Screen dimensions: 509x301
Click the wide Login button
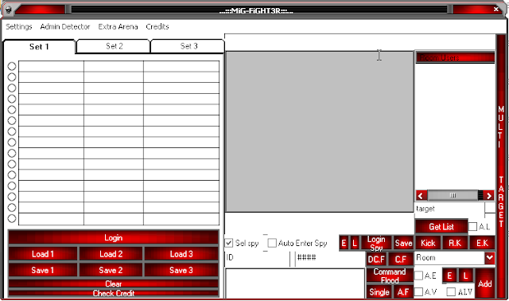113,237
